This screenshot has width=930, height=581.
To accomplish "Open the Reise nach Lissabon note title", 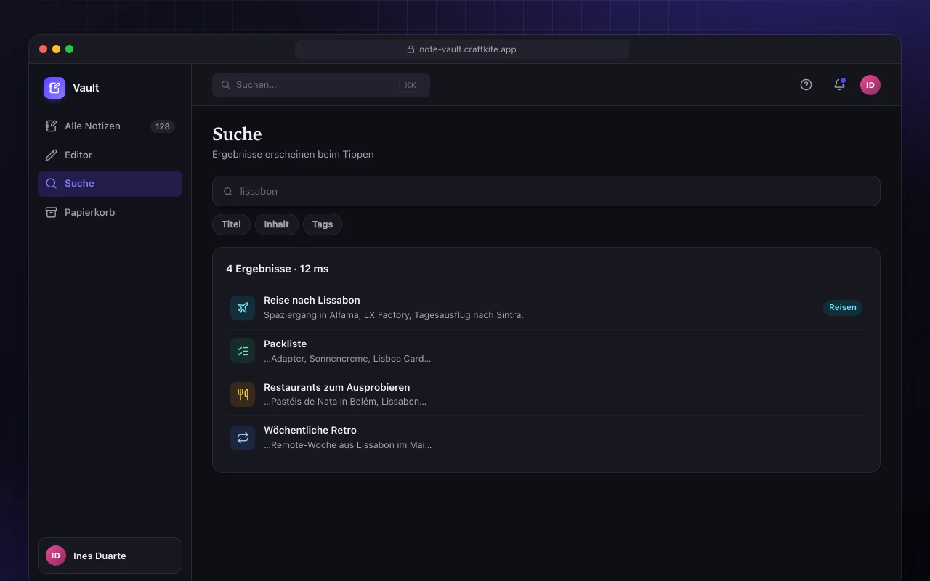I will coord(312,300).
